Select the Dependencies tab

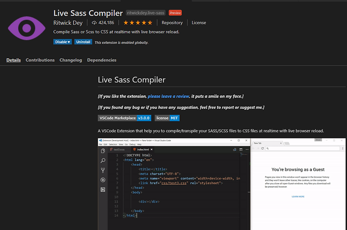click(101, 60)
